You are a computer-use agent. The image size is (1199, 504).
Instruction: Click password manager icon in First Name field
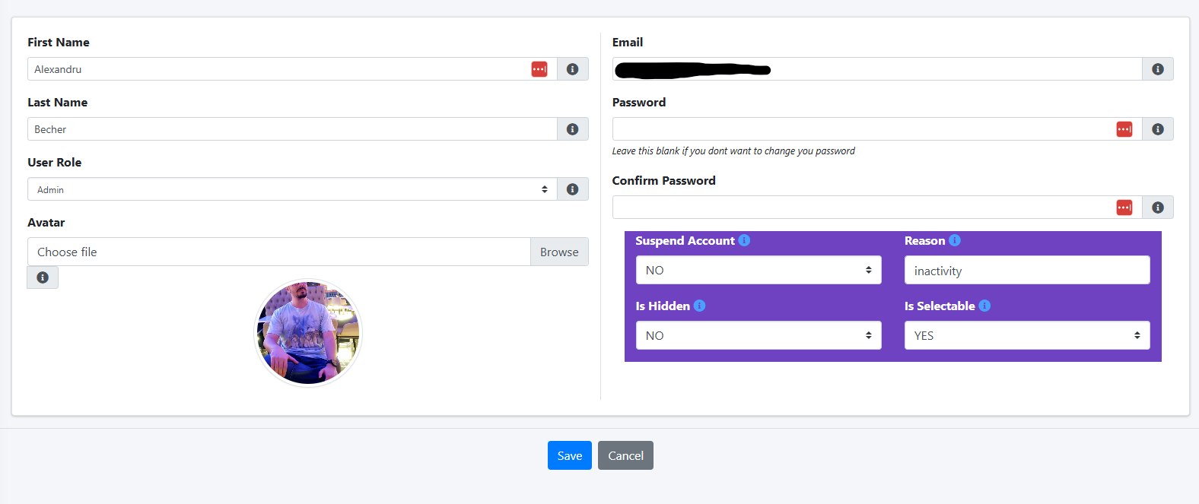[x=539, y=69]
